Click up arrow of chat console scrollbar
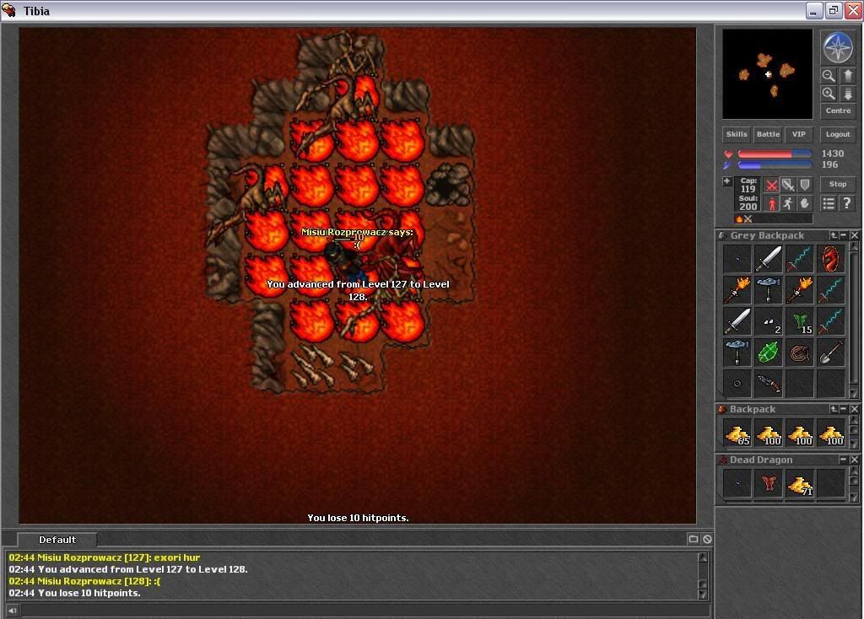Image resolution: width=864 pixels, height=619 pixels. pos(703,557)
